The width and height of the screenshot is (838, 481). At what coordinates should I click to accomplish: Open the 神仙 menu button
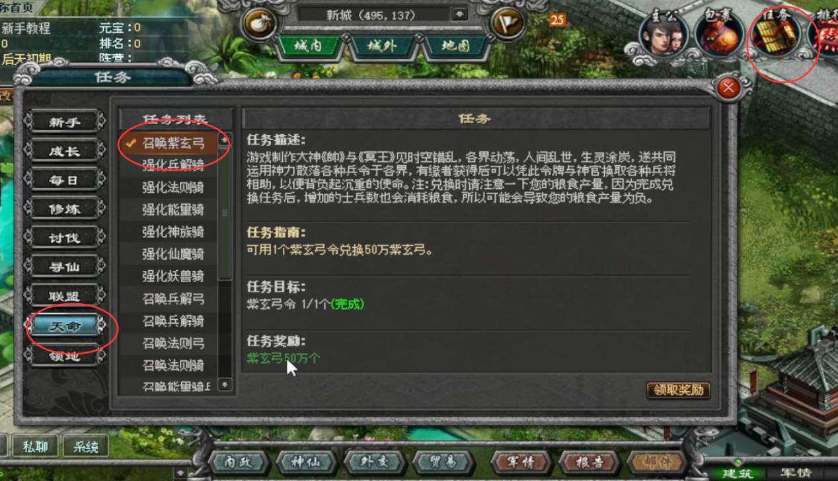click(x=307, y=462)
